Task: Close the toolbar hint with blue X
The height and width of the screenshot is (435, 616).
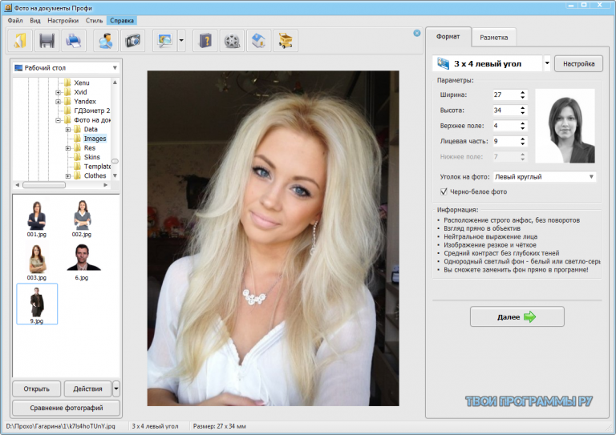Action: coord(417,34)
